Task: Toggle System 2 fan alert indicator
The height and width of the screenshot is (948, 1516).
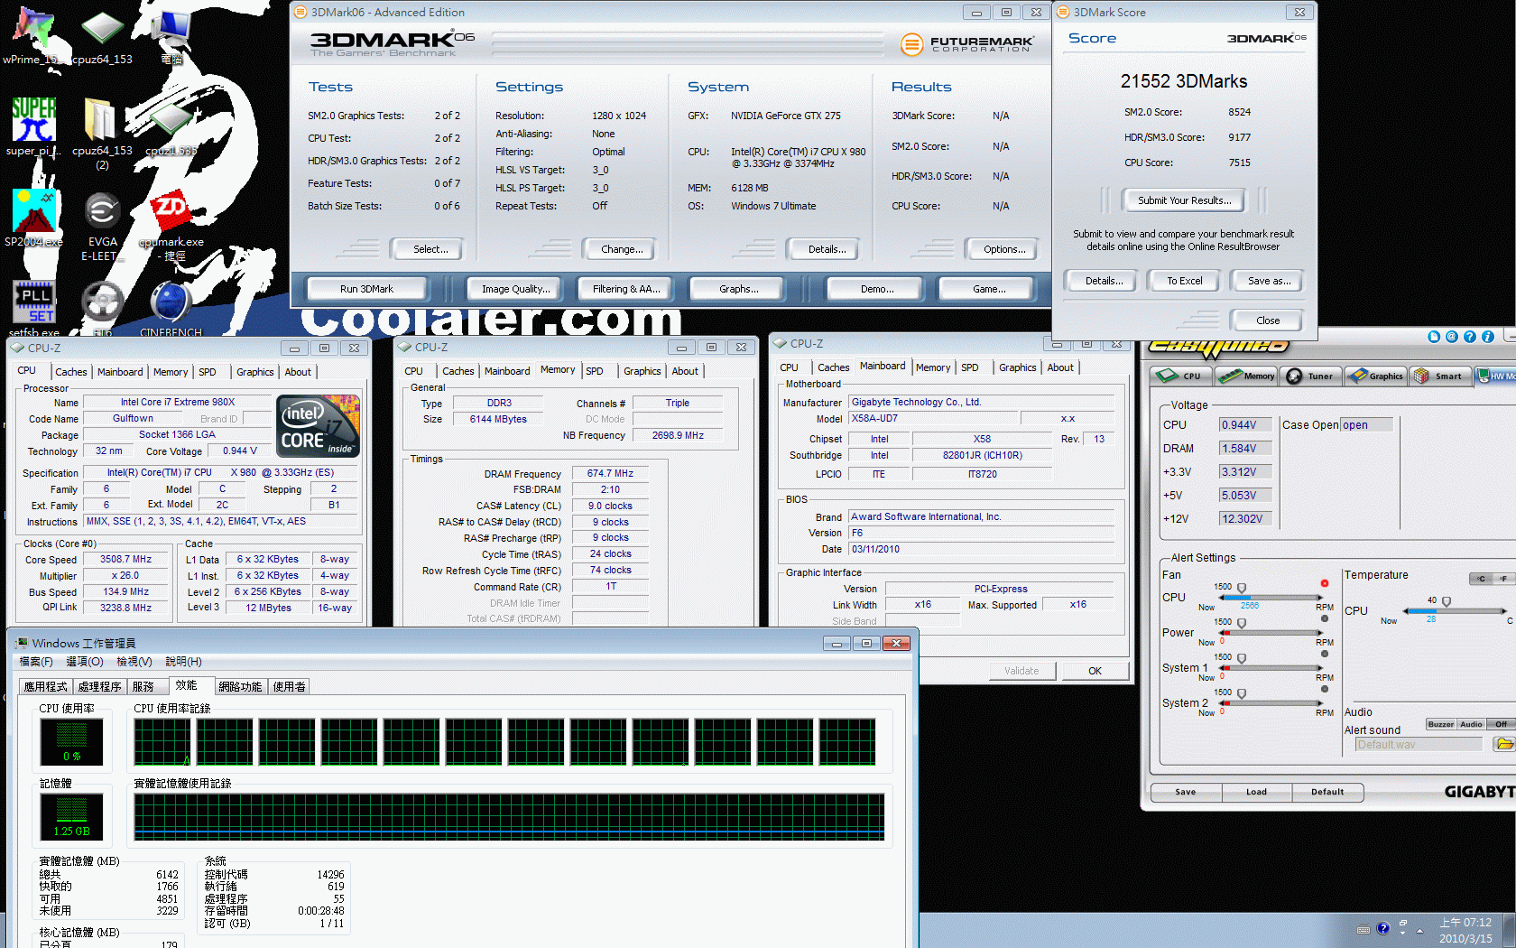Action: [1325, 689]
